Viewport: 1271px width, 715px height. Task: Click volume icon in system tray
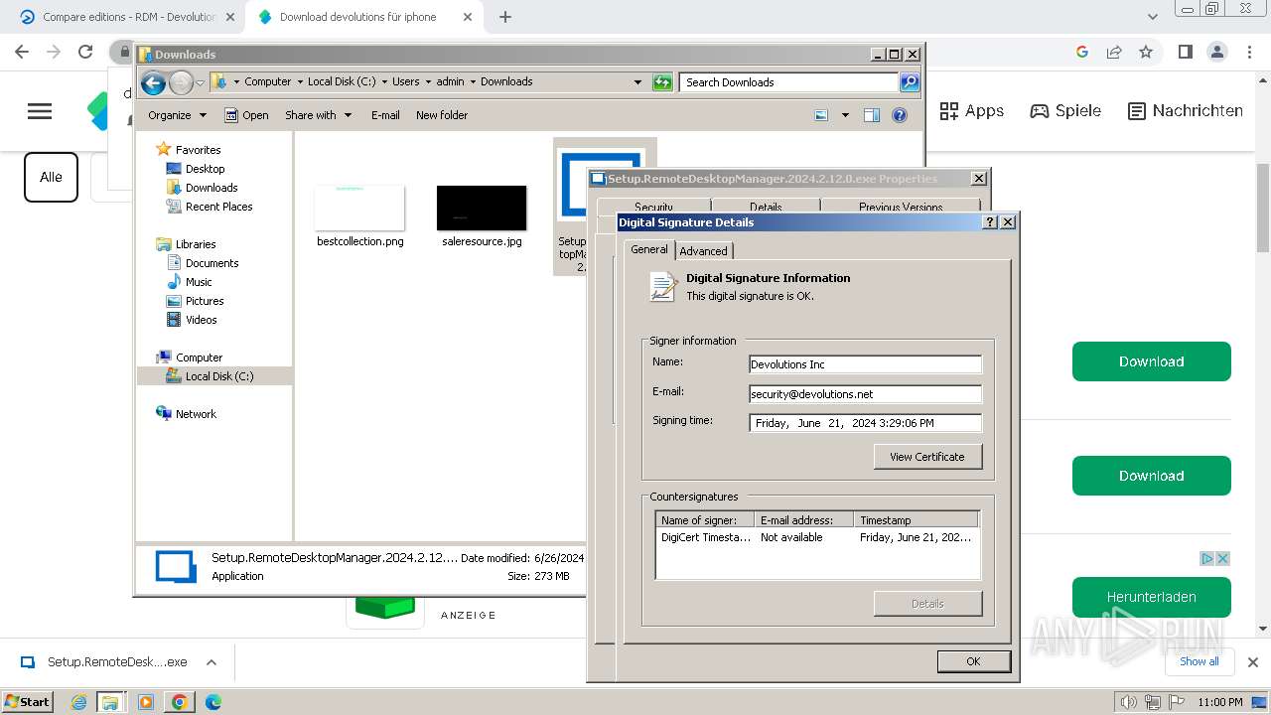(x=1128, y=702)
